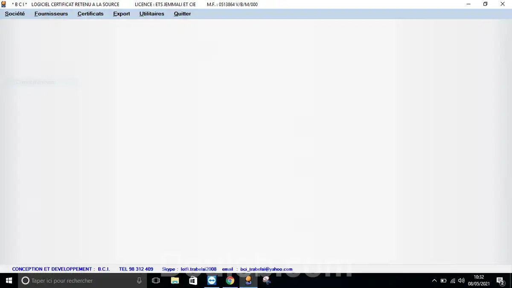Open the Fournisseurs menu
Viewport: 512px width, 288px height.
coord(51,14)
